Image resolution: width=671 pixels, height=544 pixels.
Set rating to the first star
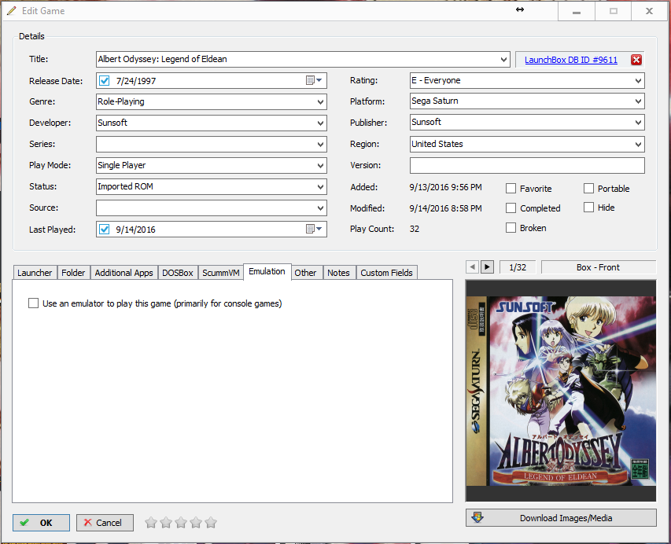150,523
